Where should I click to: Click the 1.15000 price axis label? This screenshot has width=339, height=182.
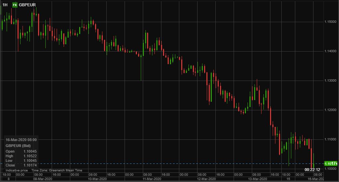pos(330,22)
